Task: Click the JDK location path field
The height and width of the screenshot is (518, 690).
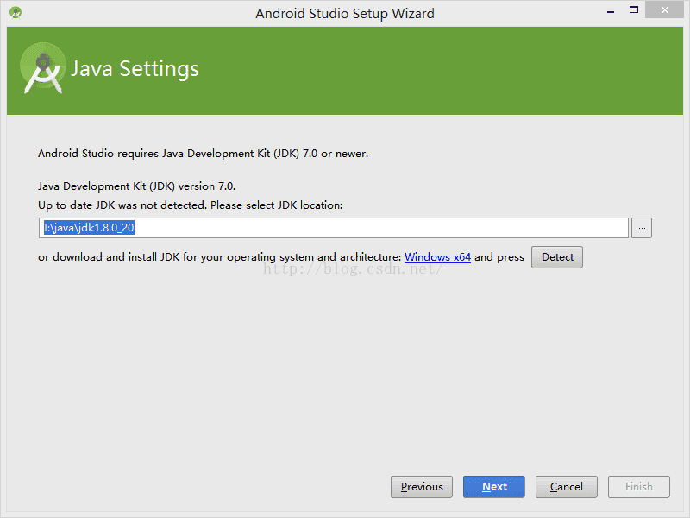Action: click(334, 228)
